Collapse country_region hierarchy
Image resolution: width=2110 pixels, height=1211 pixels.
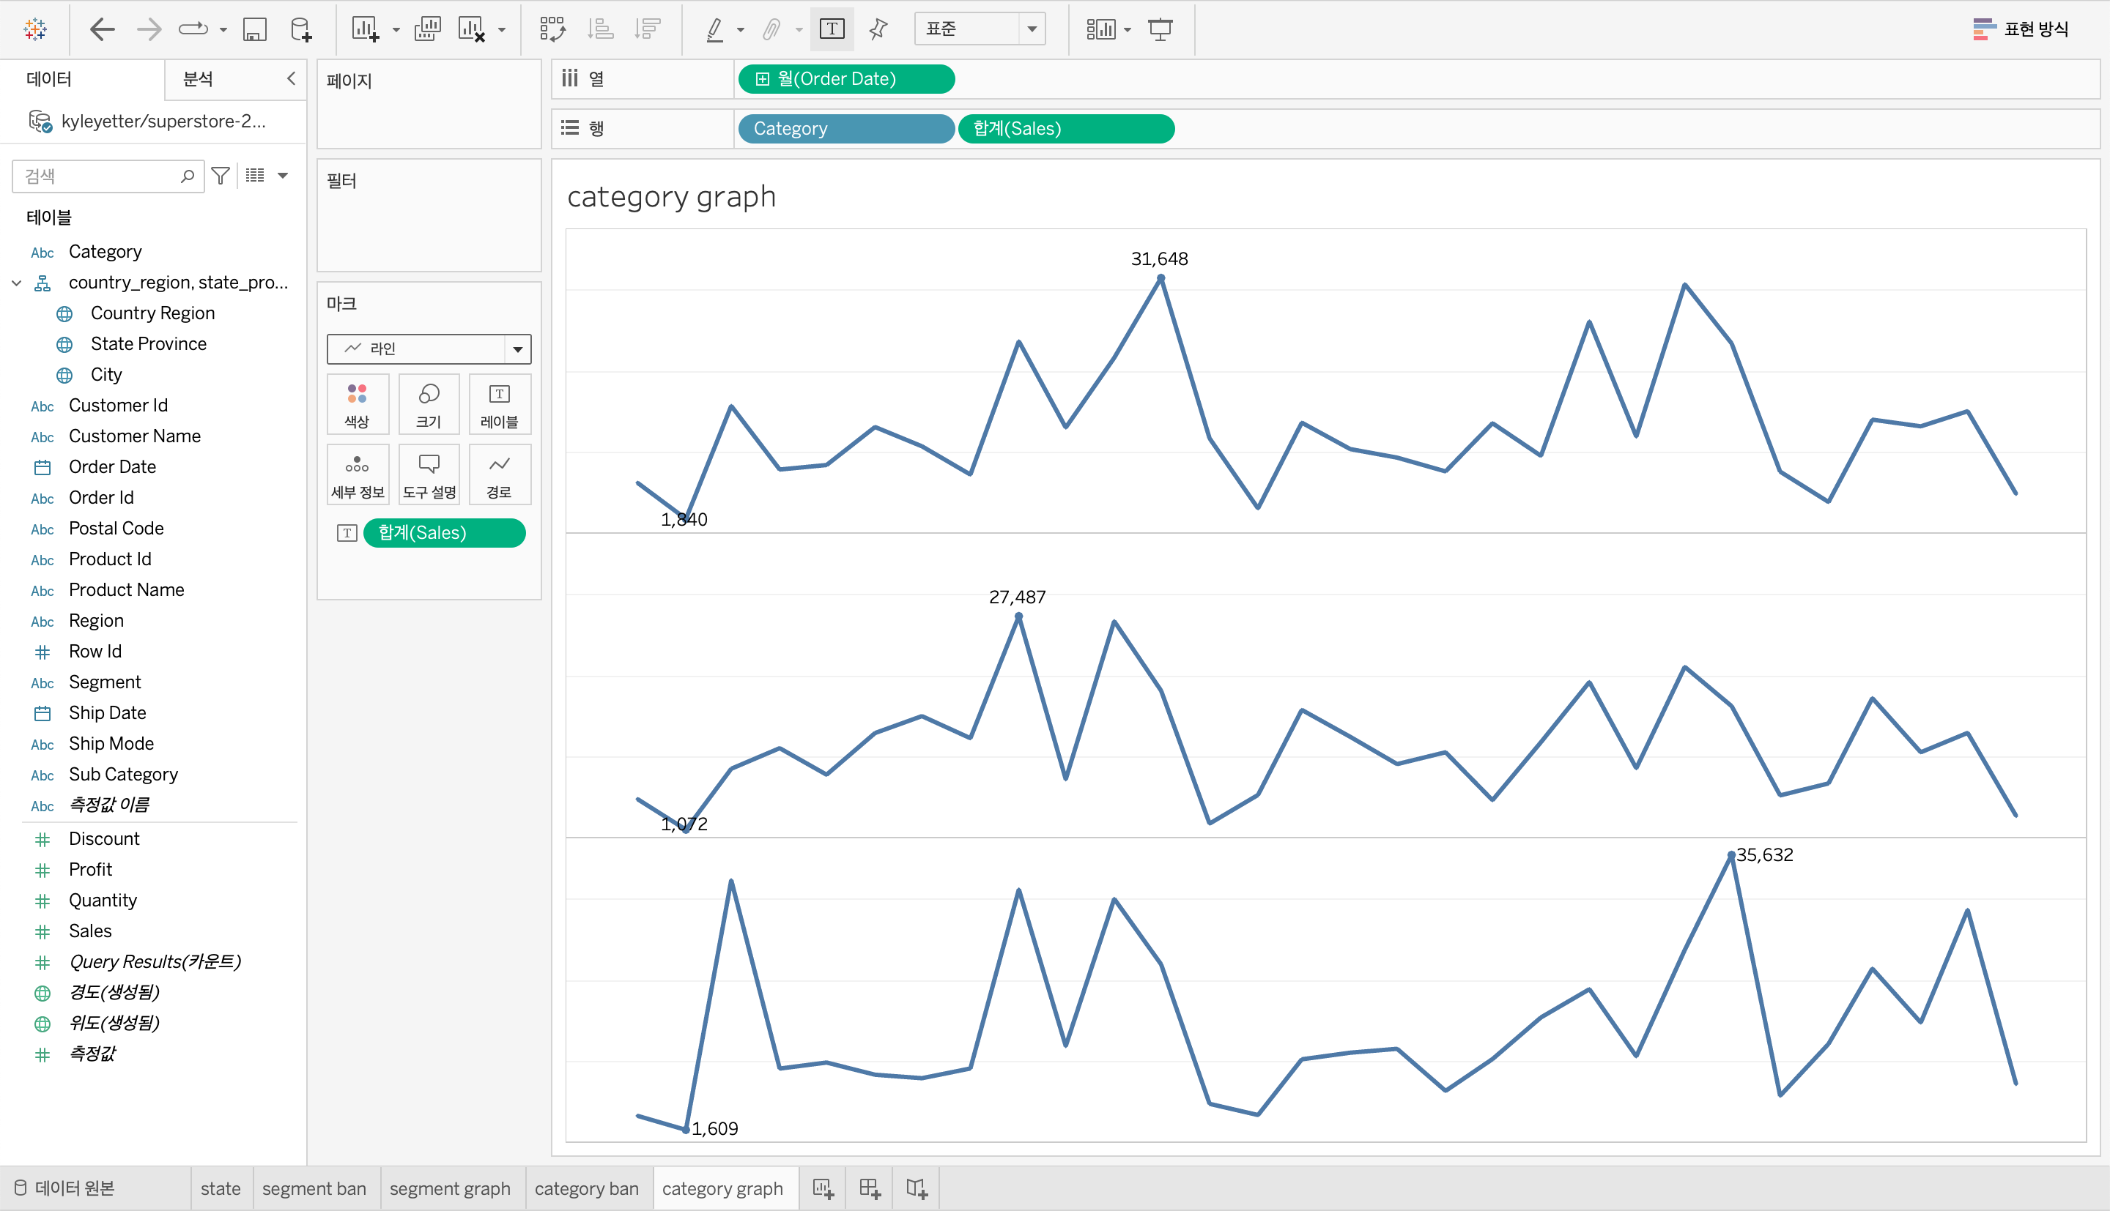17,283
